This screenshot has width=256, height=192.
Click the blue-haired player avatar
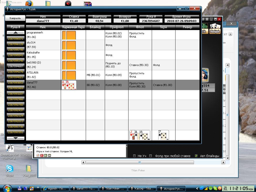pyautogui.click(x=205, y=75)
